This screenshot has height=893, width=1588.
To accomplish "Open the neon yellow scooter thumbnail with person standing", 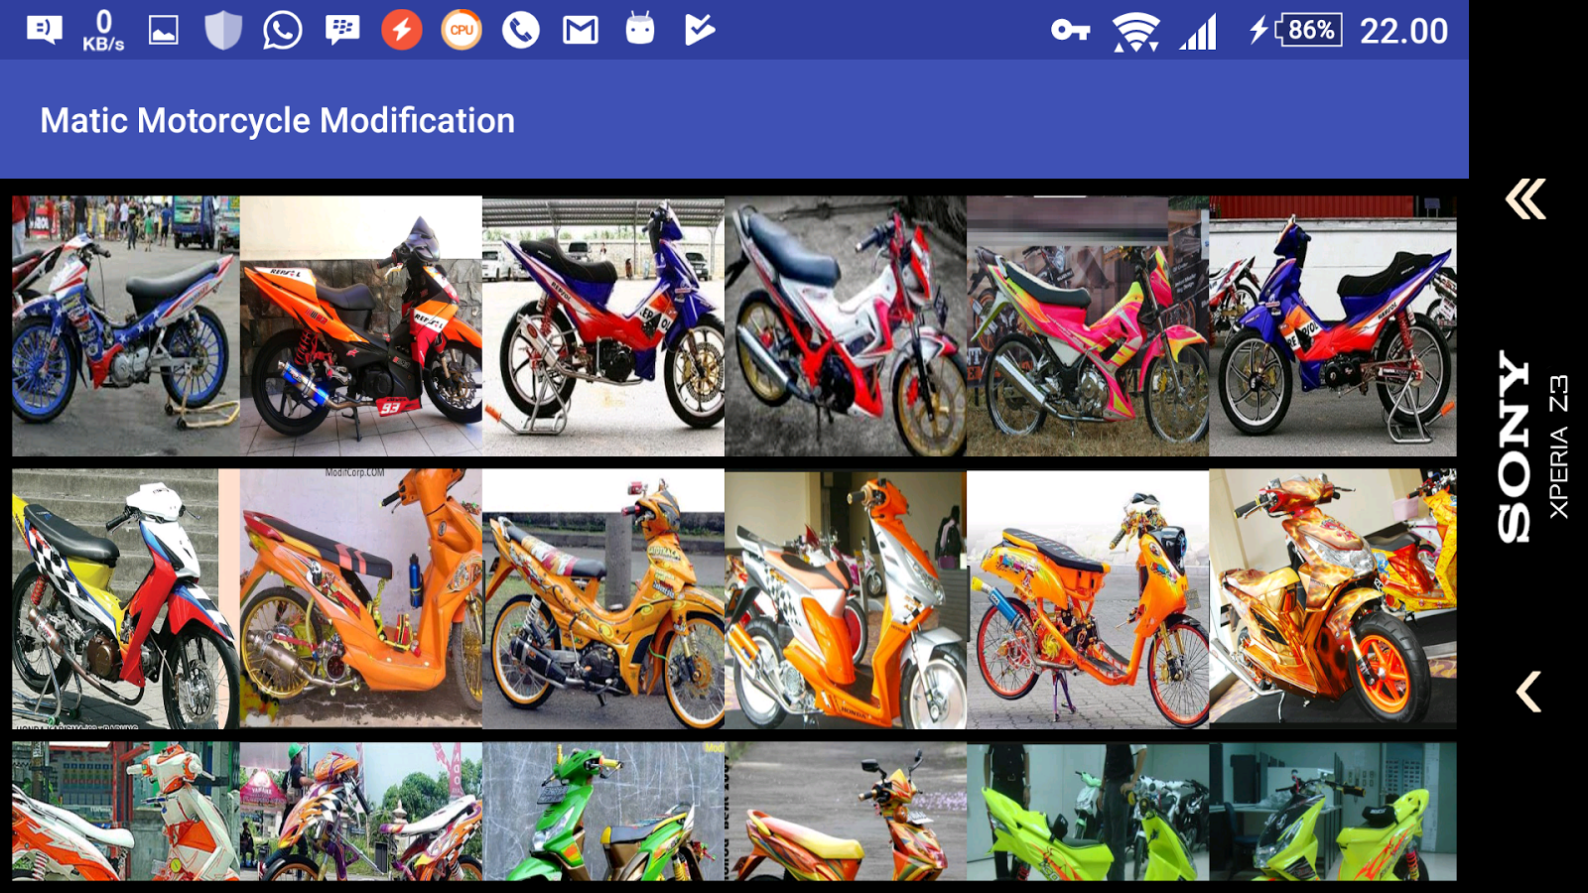I will pyautogui.click(x=1088, y=812).
